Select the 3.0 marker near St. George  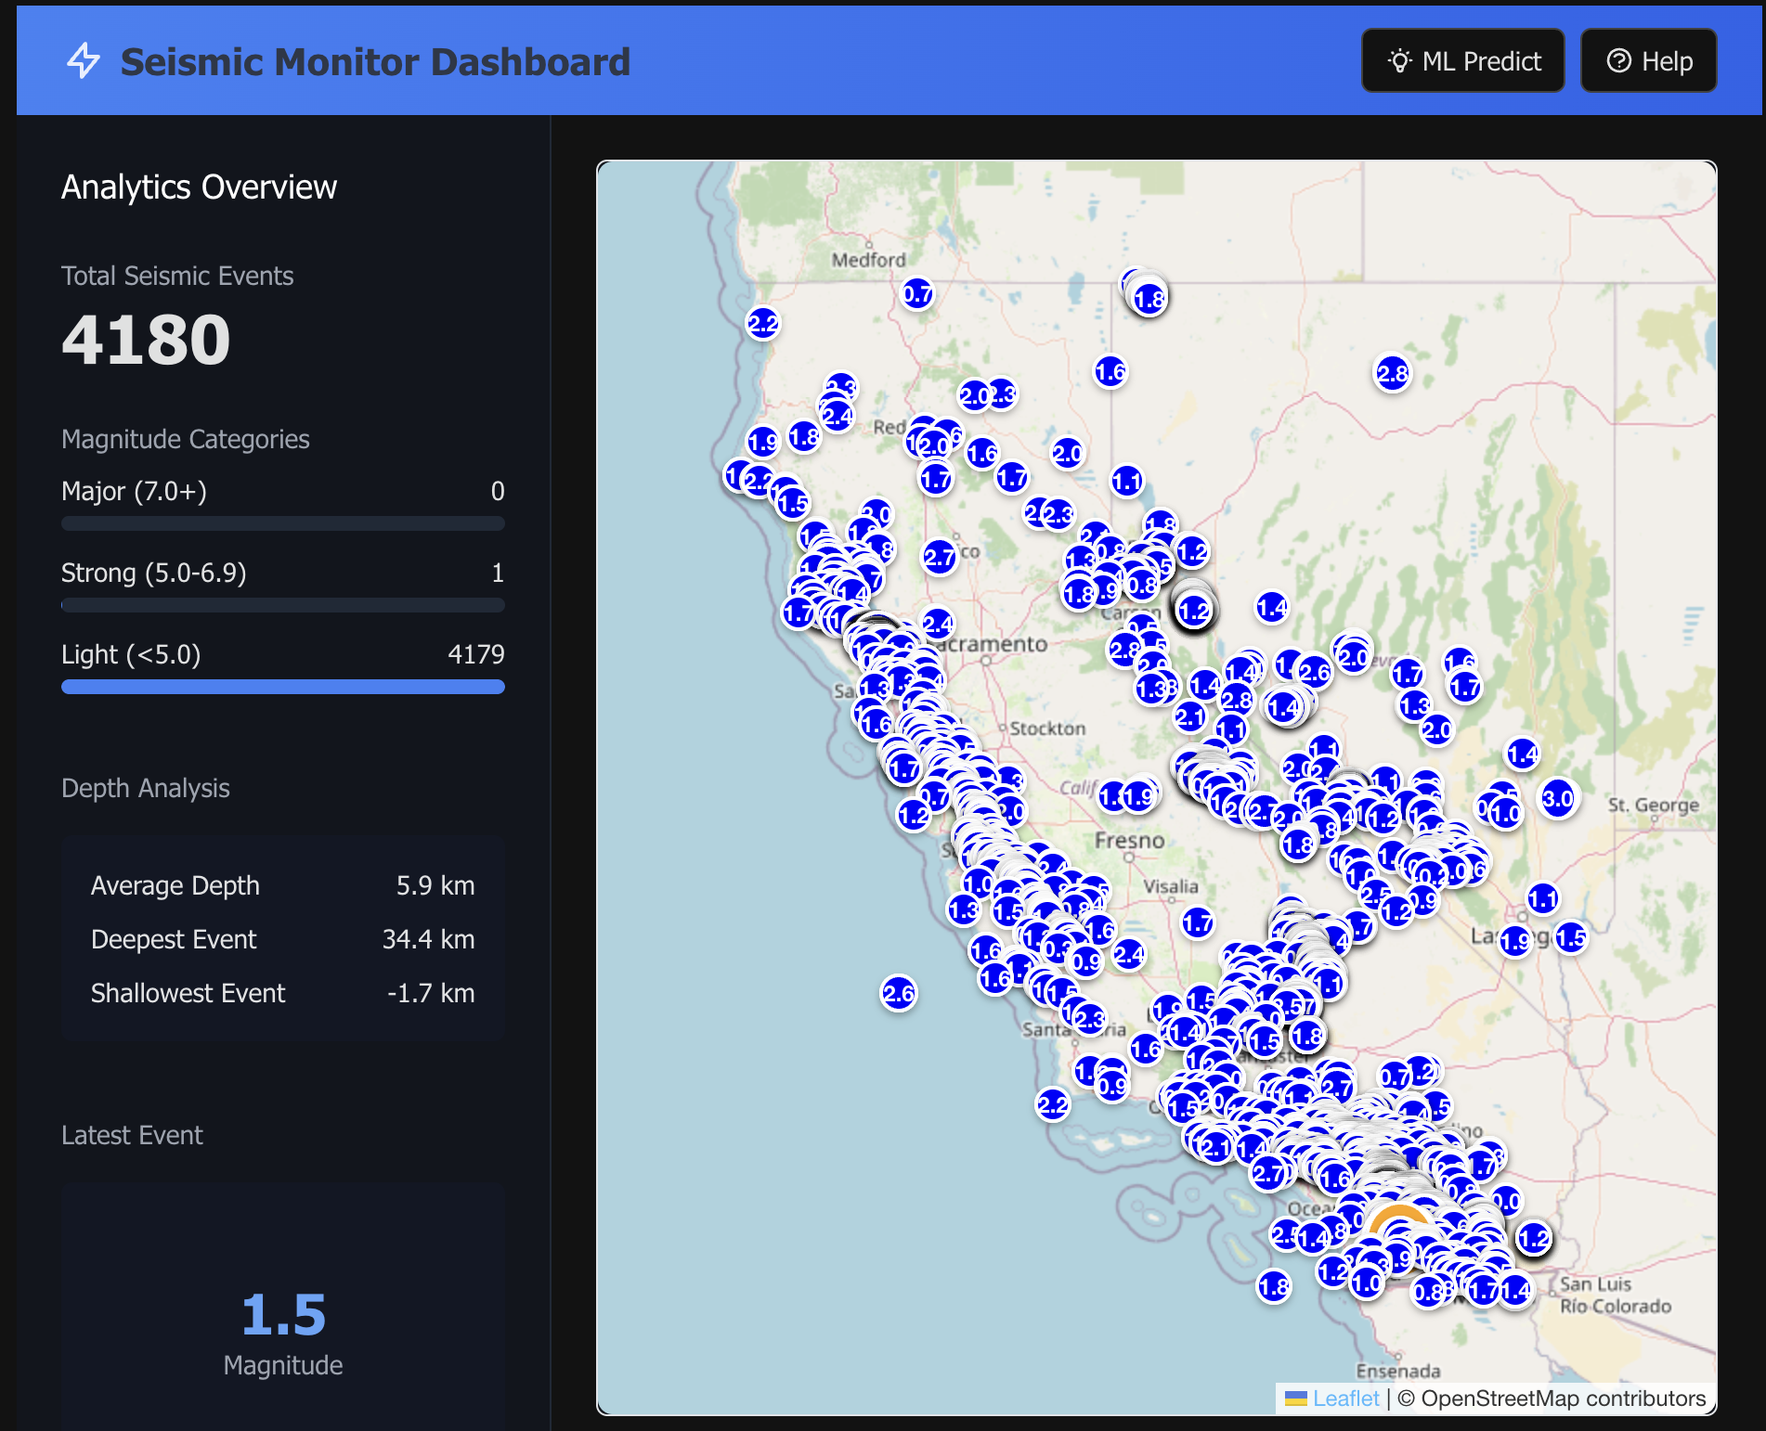1558,798
